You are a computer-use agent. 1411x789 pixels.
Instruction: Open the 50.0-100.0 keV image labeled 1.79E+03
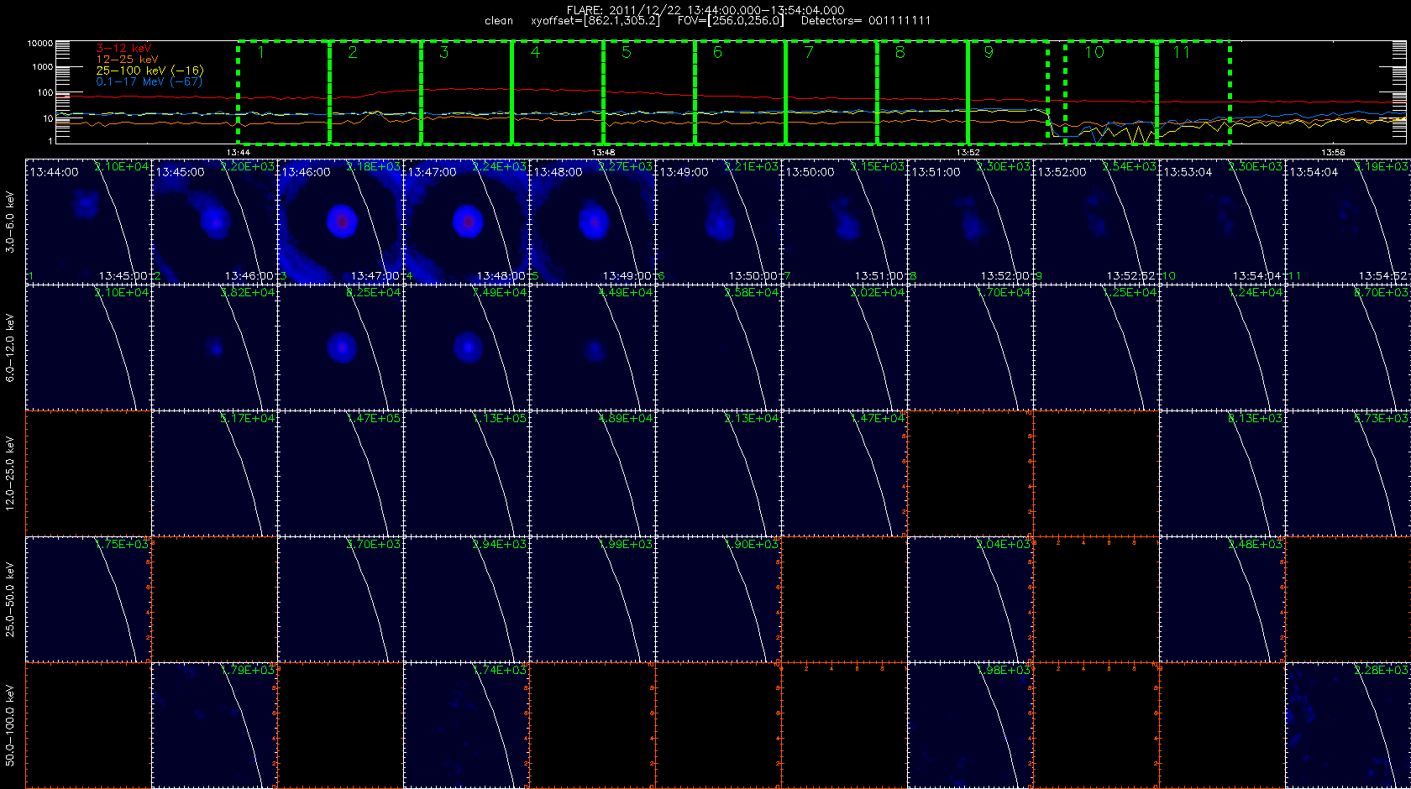pos(214,725)
